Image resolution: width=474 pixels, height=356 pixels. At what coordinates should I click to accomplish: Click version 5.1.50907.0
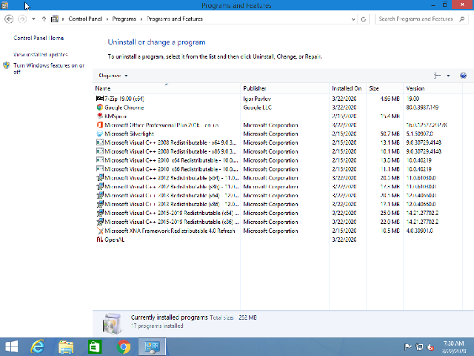pyautogui.click(x=419, y=133)
